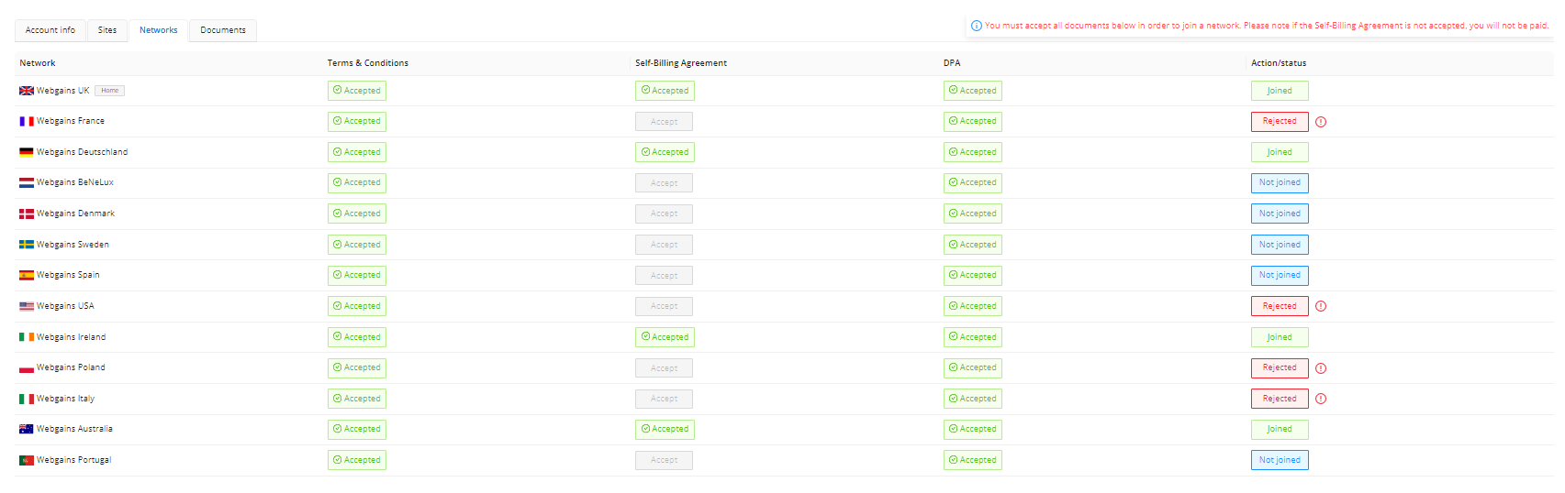Click the German flag beside Webgains Deutschland
1565x493 pixels.
(27, 152)
